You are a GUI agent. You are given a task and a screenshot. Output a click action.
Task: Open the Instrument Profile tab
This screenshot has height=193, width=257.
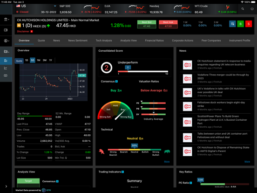point(240,41)
